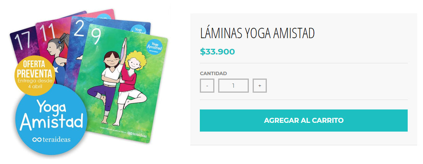This screenshot has width=423, height=164.
Task: Click the yellow Oferta Preventa badge
Action: (x=35, y=75)
